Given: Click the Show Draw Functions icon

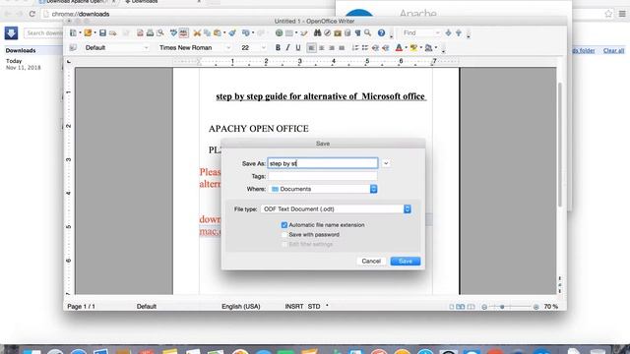Looking at the screenshot, I should click(x=304, y=32).
